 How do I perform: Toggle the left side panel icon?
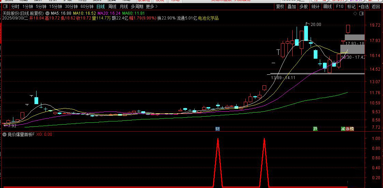click(5, 6)
